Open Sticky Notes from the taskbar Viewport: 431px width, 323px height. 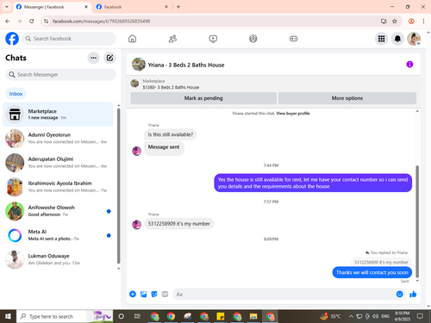pos(221,316)
